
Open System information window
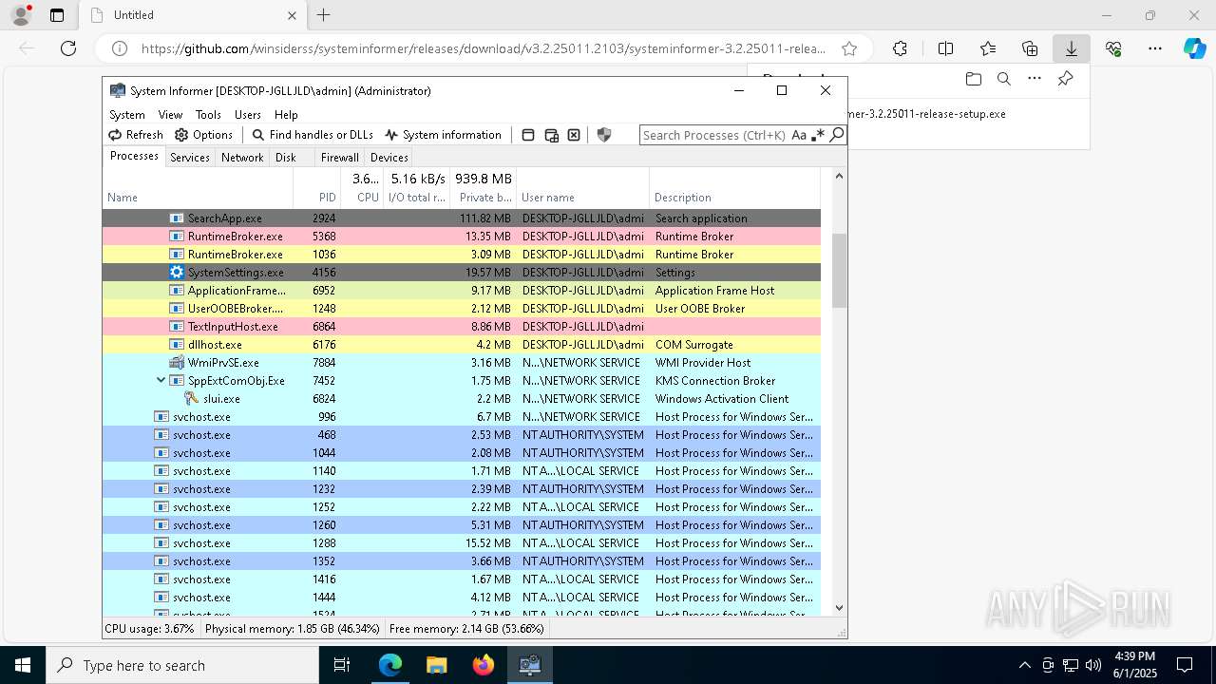tap(443, 135)
